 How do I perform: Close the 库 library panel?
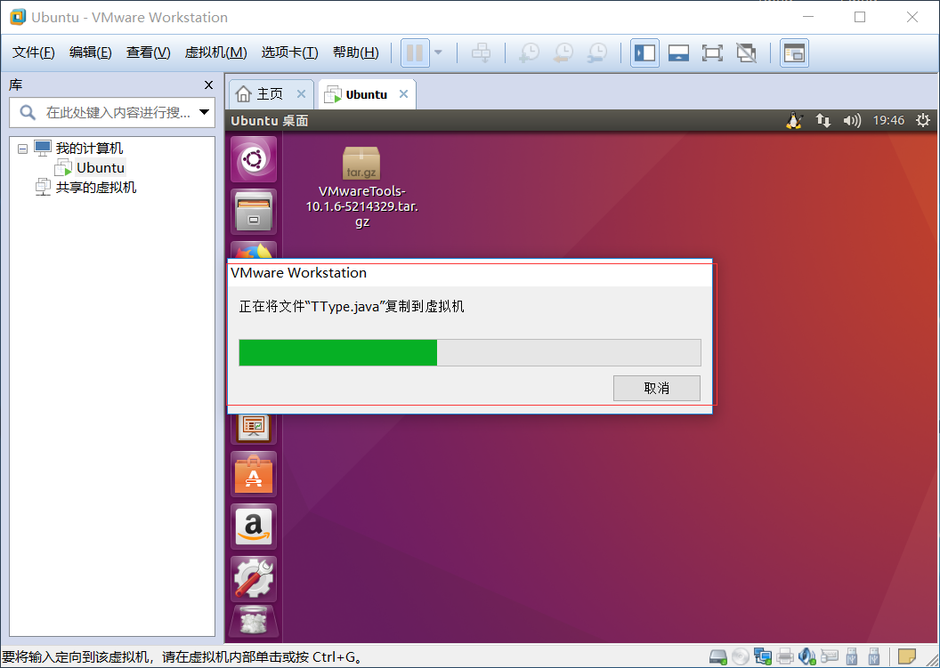(x=208, y=85)
